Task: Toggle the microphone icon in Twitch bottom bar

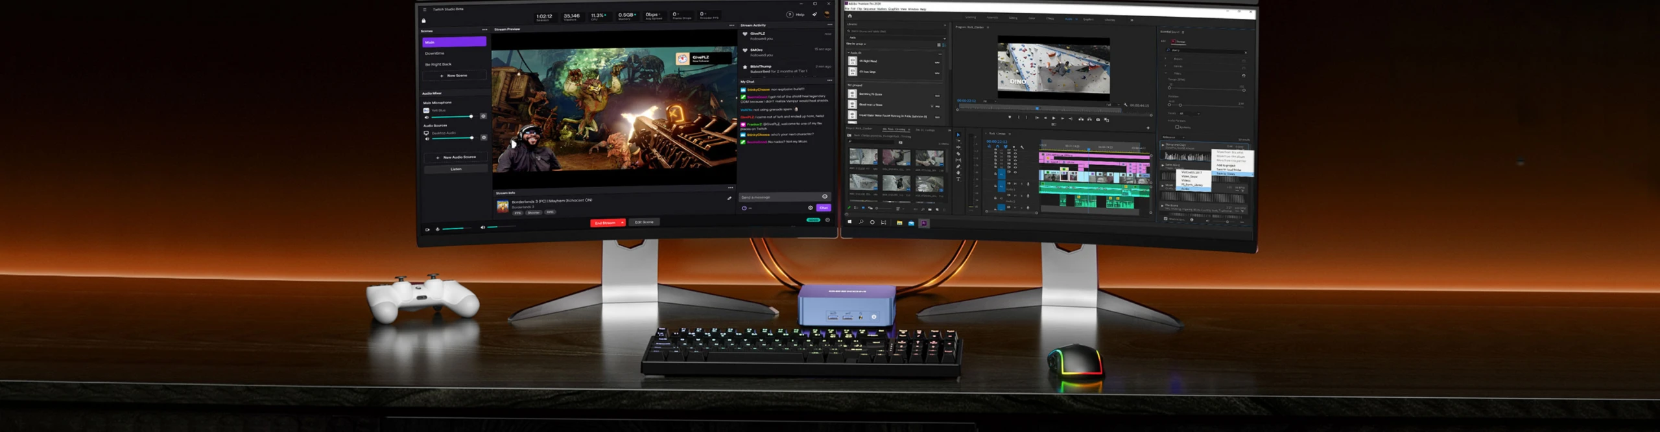Action: point(438,229)
